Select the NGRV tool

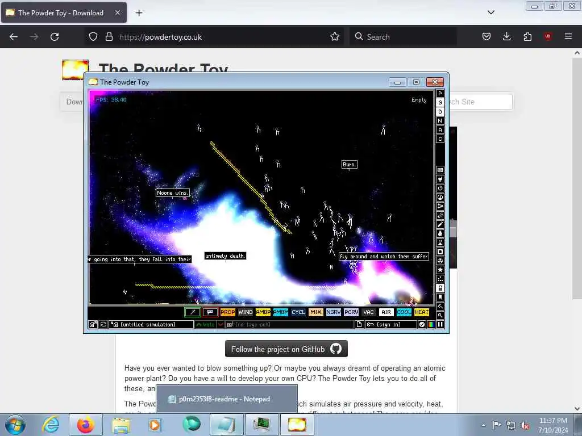(x=333, y=312)
